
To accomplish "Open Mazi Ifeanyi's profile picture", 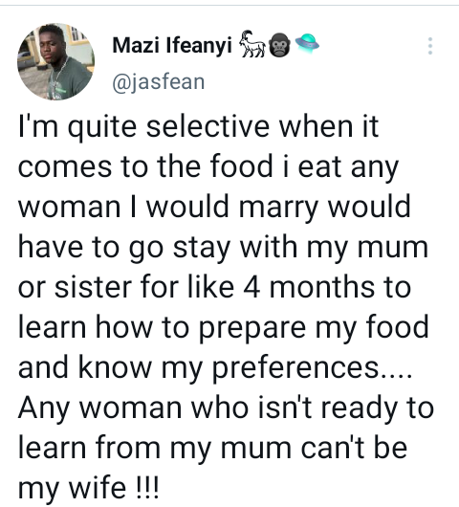I will pyautogui.click(x=55, y=61).
